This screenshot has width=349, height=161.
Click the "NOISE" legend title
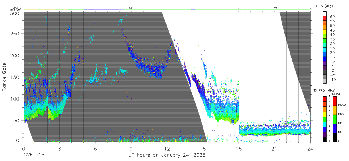point(336,94)
